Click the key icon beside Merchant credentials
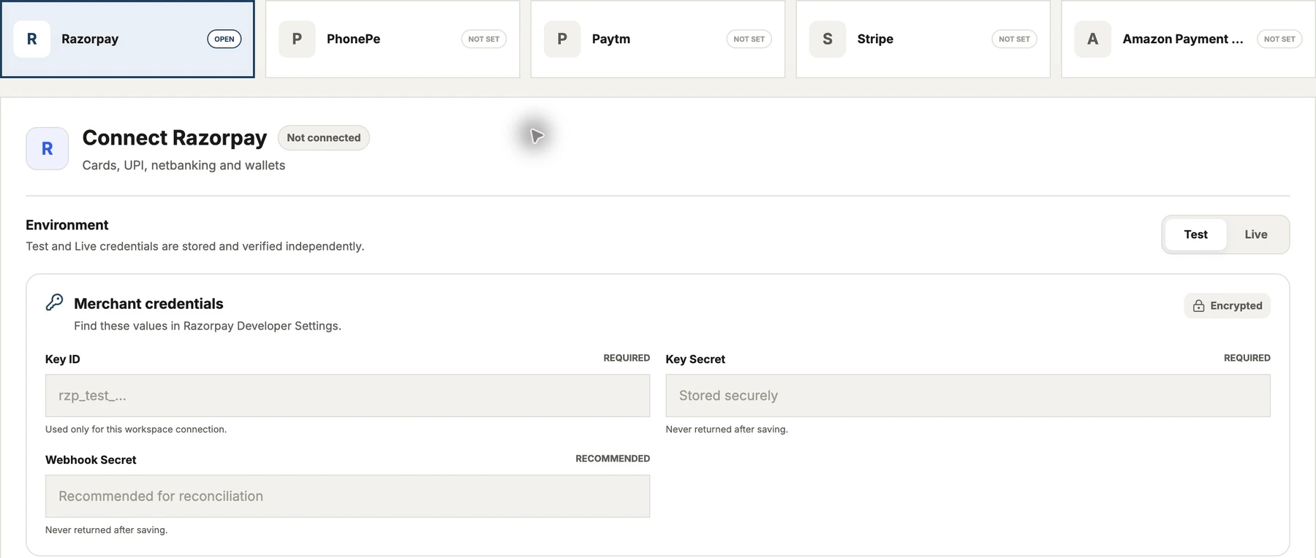 tap(54, 302)
